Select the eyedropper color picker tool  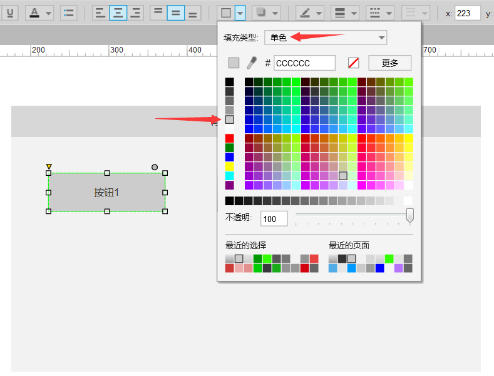(252, 63)
